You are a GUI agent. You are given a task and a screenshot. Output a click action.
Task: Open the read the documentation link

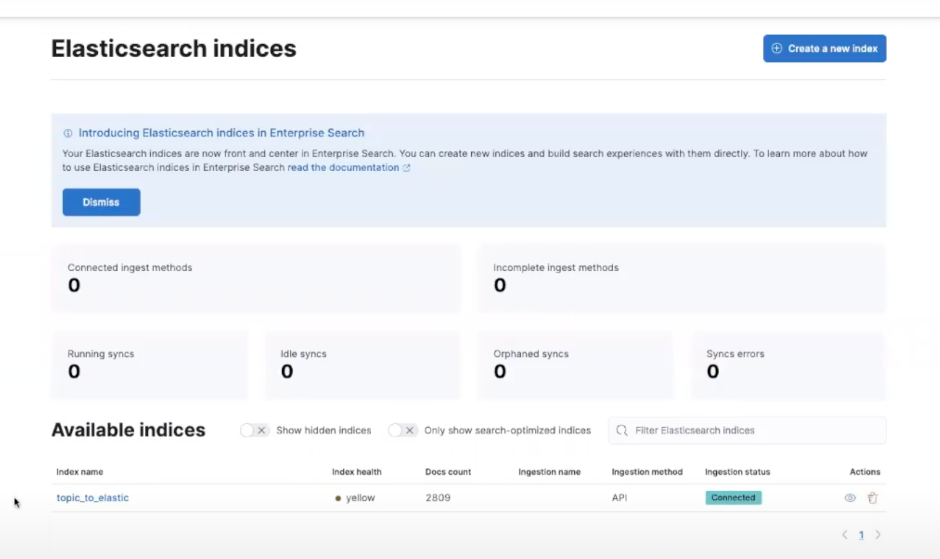pos(348,168)
